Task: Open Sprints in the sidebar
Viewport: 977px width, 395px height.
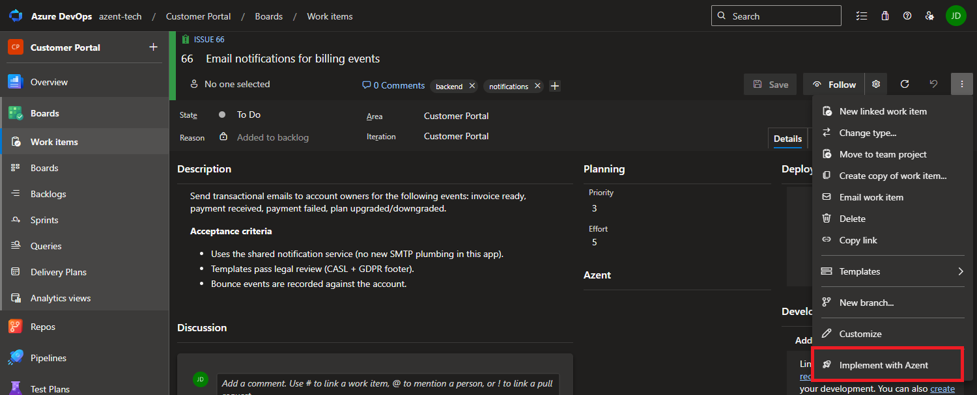Action: tap(84, 220)
